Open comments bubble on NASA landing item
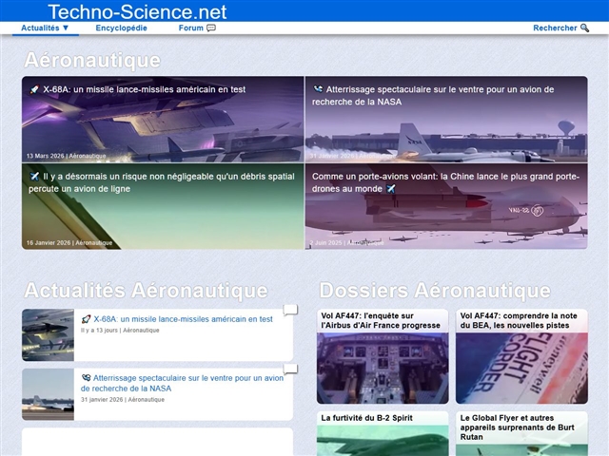The height and width of the screenshot is (456, 609). tap(290, 369)
